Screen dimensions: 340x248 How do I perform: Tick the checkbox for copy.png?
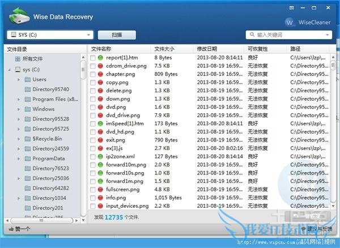tap(92, 83)
